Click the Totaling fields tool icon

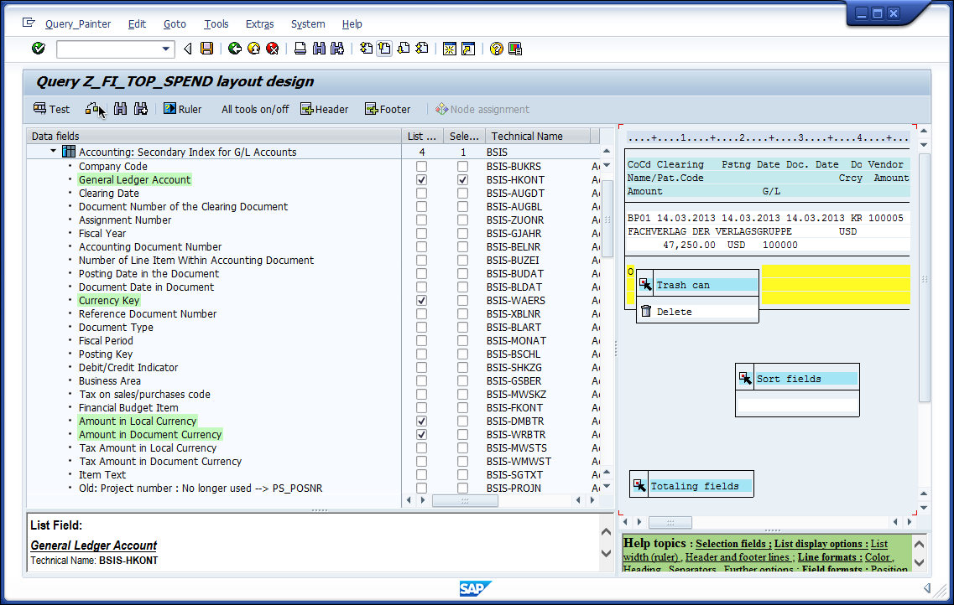click(x=639, y=484)
